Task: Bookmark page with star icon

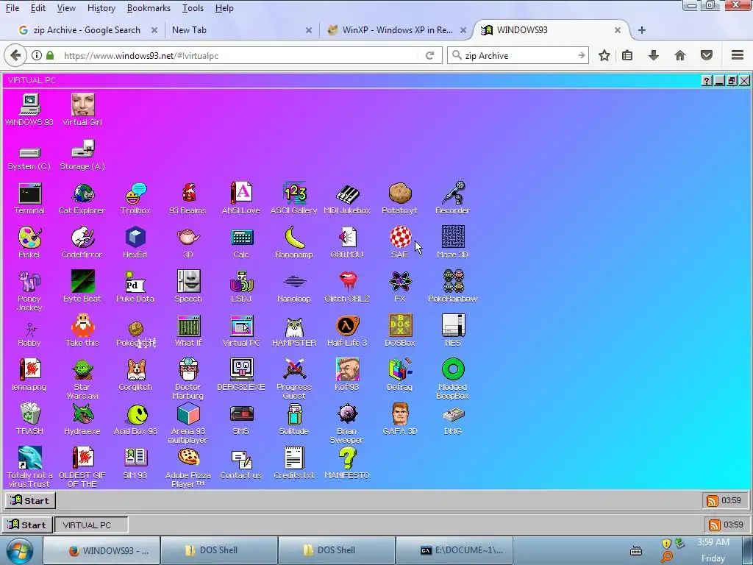Action: (604, 55)
